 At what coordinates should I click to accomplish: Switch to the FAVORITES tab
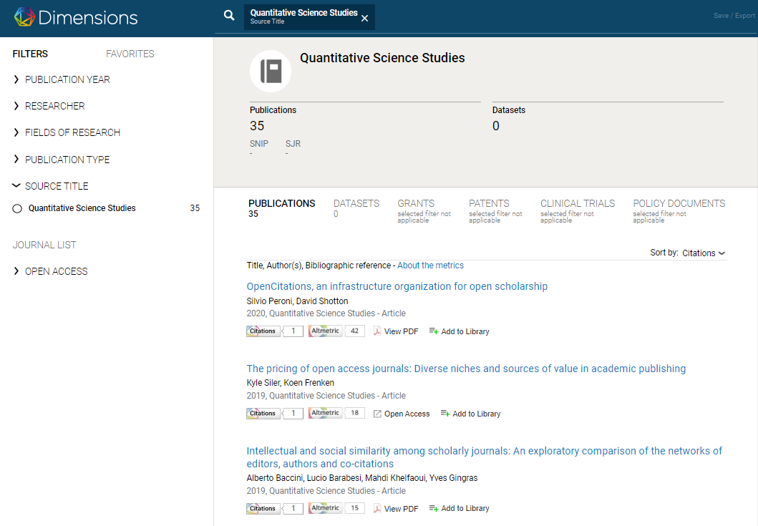[x=130, y=54]
